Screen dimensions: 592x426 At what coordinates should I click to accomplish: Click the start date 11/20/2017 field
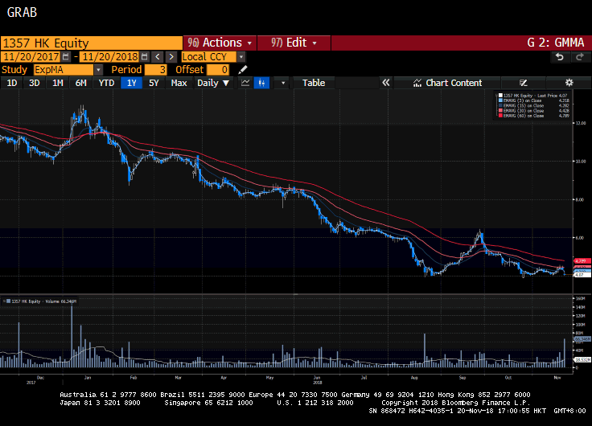pyautogui.click(x=31, y=57)
